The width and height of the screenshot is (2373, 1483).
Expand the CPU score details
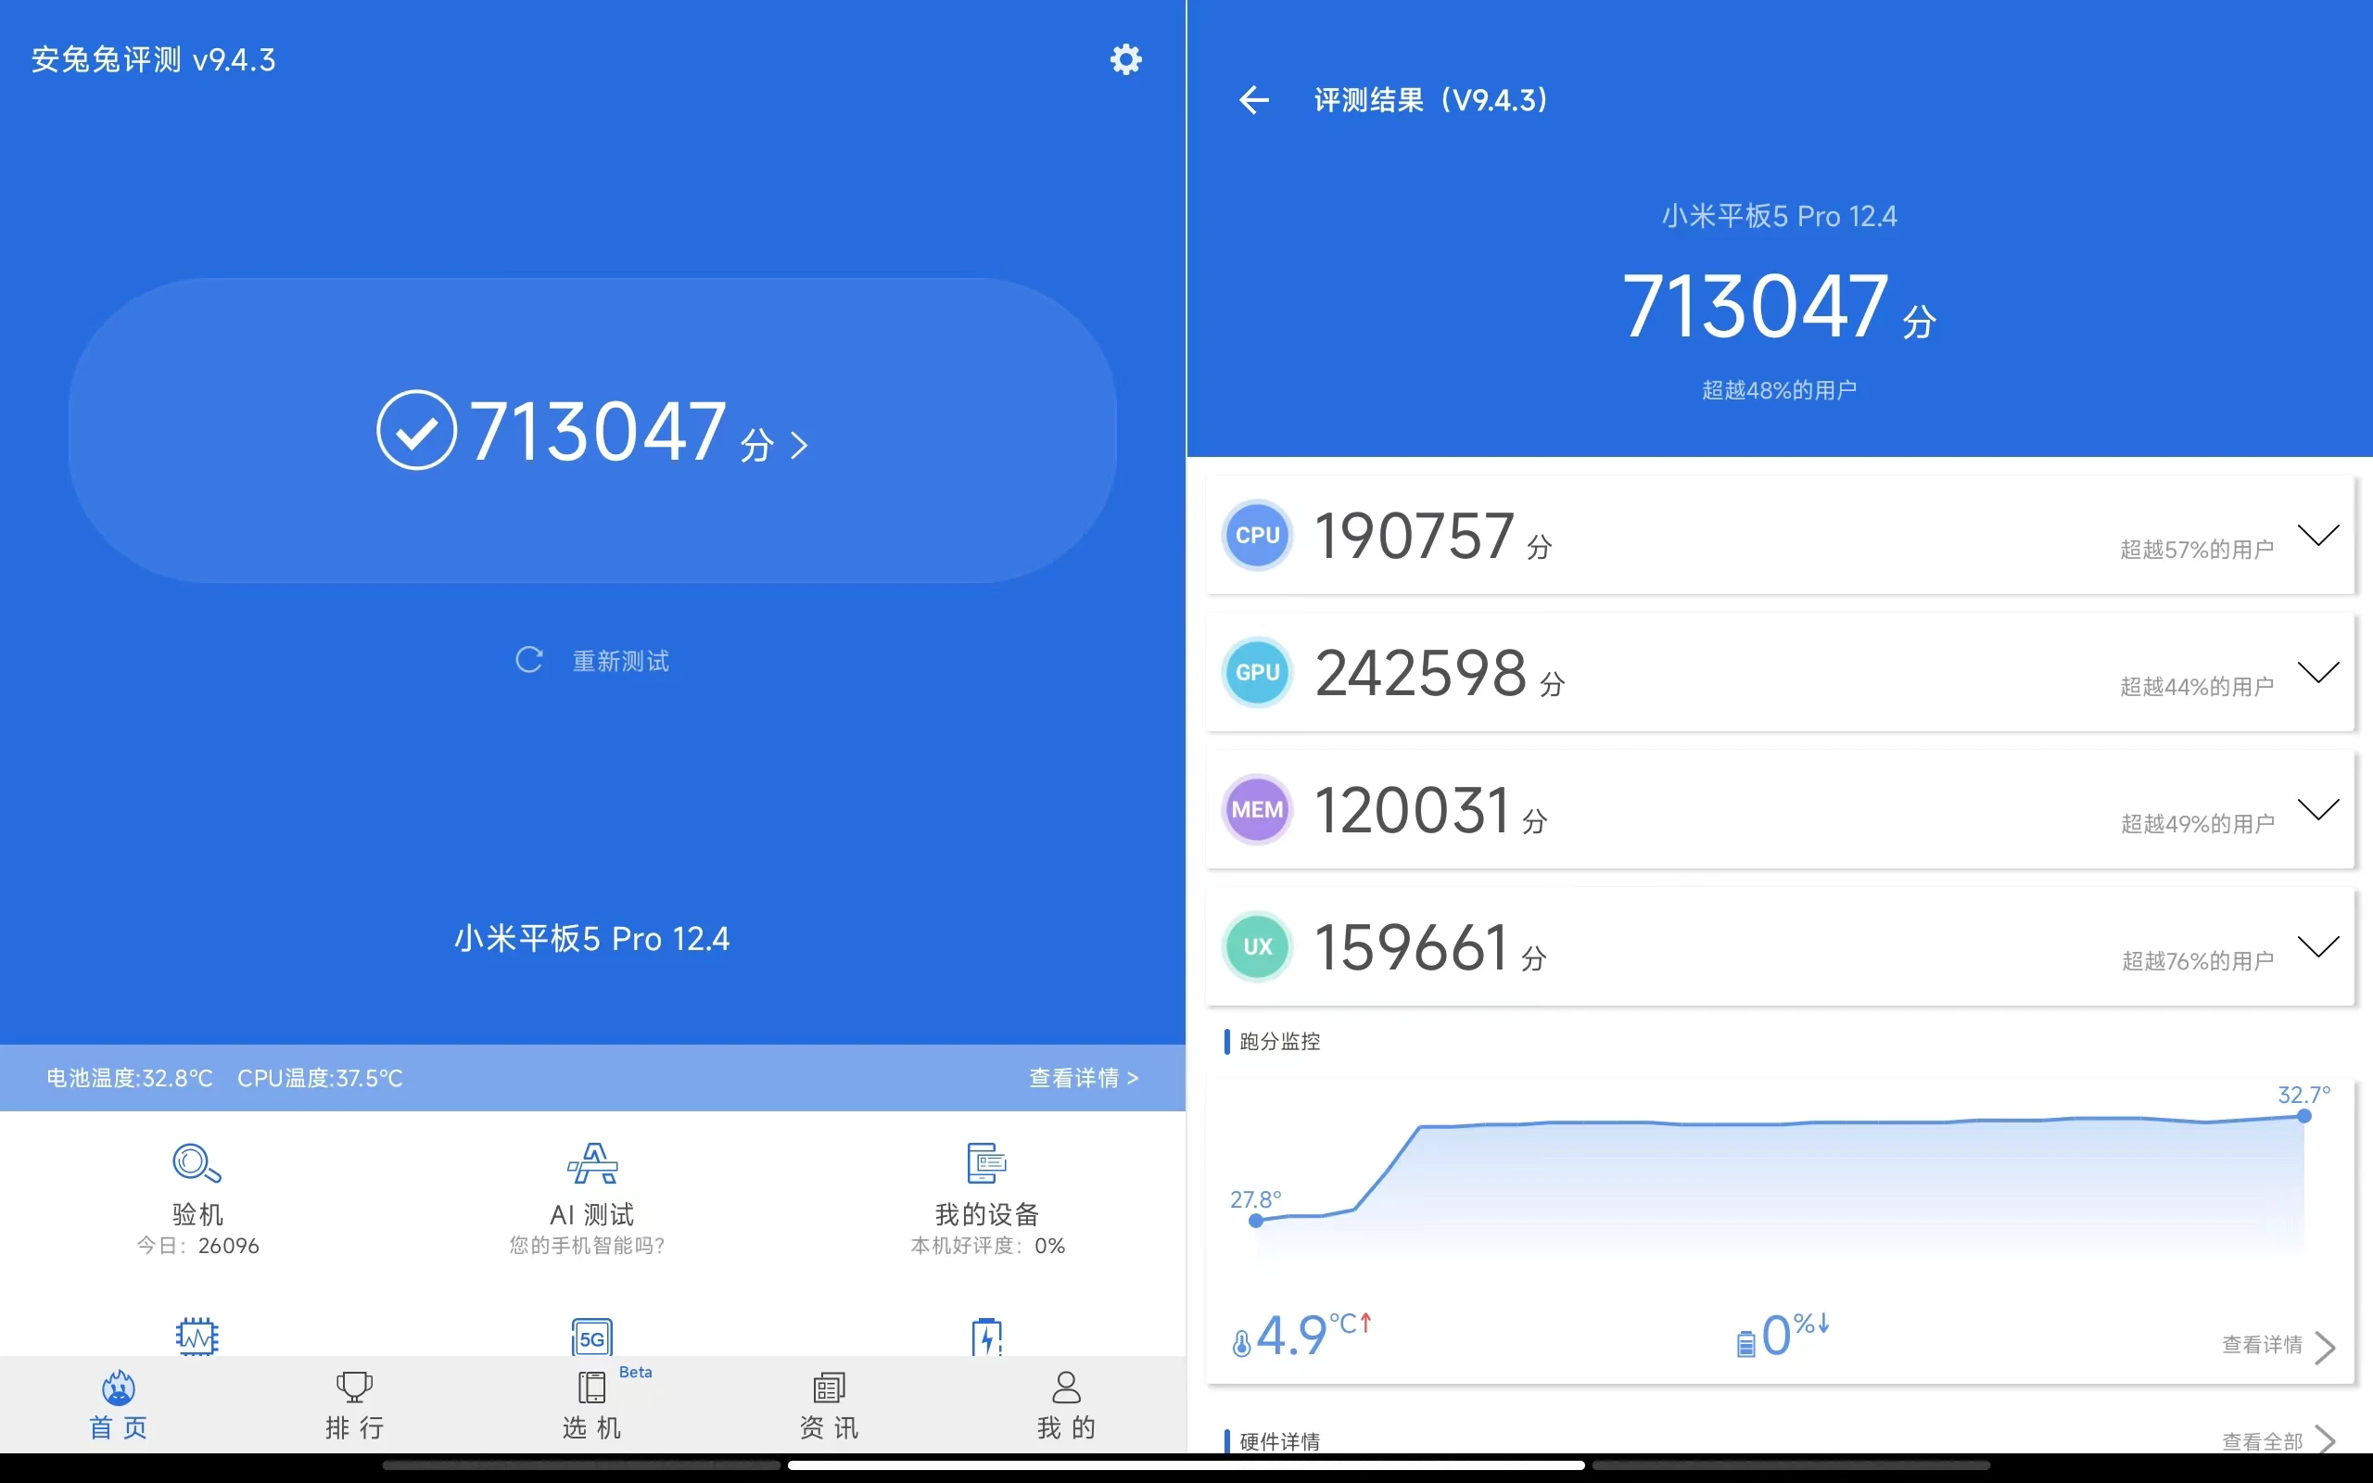point(2318,536)
